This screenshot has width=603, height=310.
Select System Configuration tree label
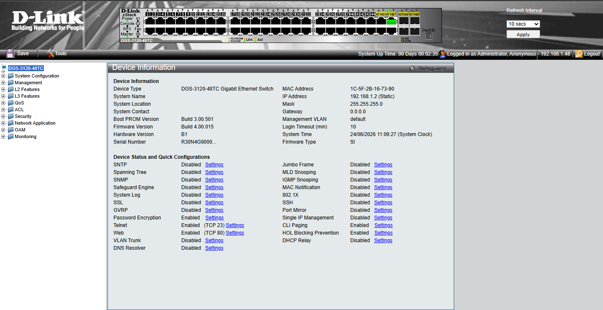click(x=37, y=76)
